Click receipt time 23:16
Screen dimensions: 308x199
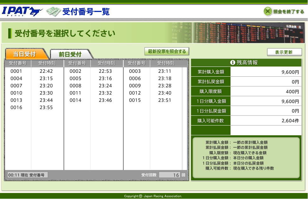105,79
